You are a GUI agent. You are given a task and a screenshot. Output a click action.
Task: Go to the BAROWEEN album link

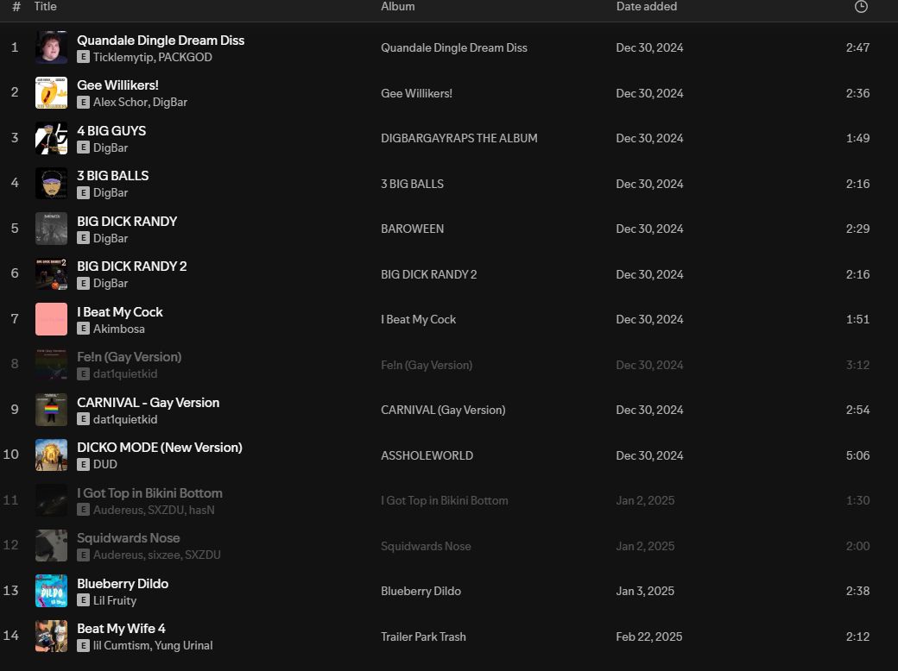point(412,229)
